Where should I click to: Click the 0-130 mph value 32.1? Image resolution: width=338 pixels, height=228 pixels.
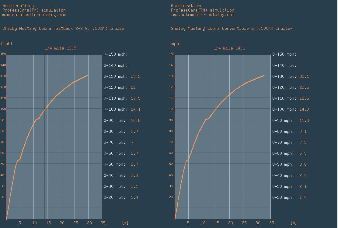(304, 76)
